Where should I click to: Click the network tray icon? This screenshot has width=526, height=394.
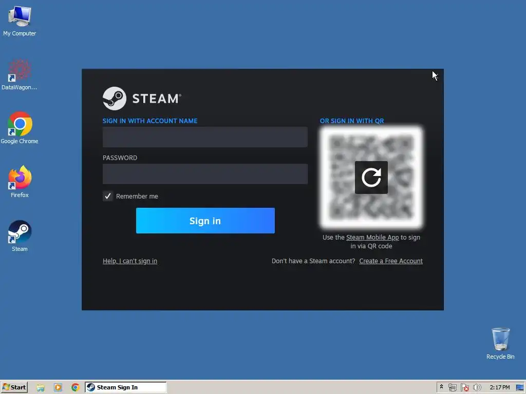[x=452, y=387]
